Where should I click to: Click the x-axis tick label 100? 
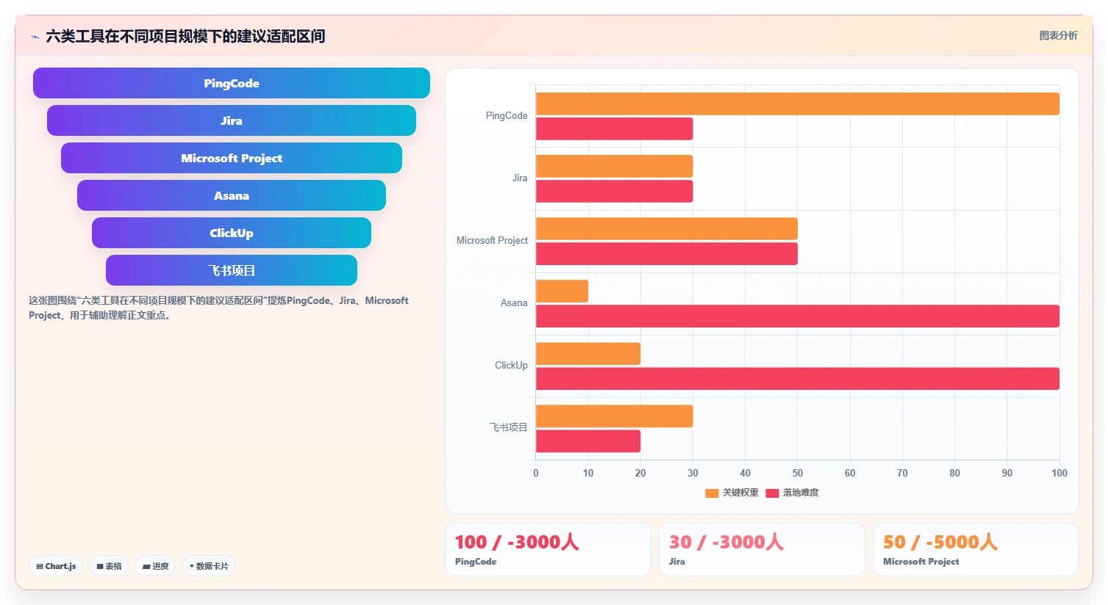1059,473
